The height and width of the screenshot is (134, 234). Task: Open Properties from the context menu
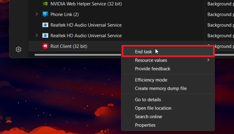click(x=145, y=125)
